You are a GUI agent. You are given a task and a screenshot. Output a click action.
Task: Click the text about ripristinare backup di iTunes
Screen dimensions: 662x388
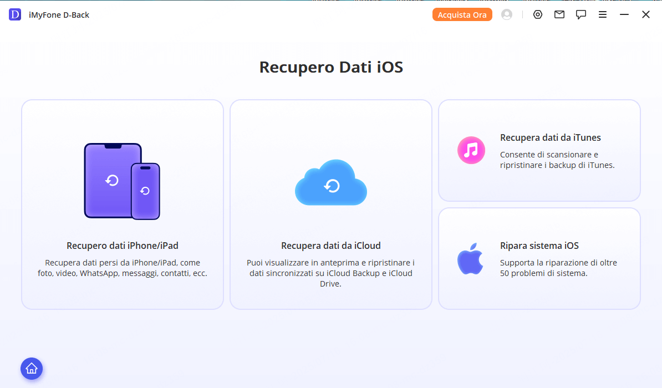557,160
